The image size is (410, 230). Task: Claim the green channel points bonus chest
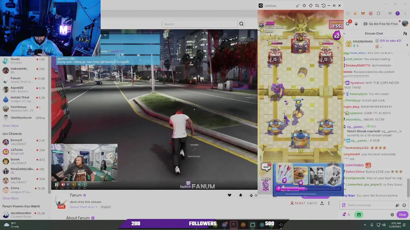(x=359, y=215)
